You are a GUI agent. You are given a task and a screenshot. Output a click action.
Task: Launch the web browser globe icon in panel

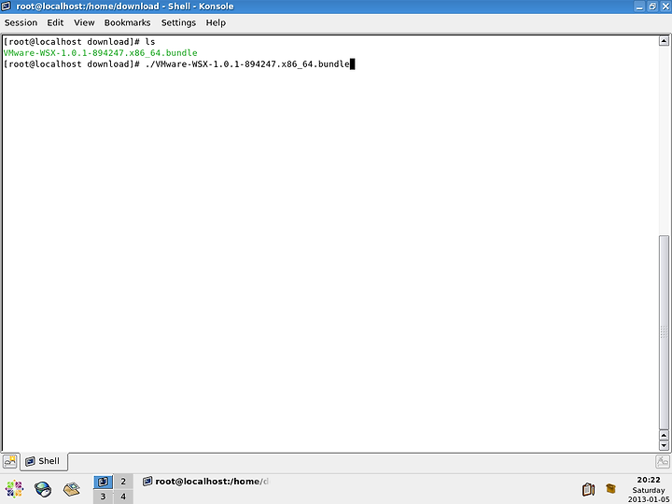pos(43,489)
